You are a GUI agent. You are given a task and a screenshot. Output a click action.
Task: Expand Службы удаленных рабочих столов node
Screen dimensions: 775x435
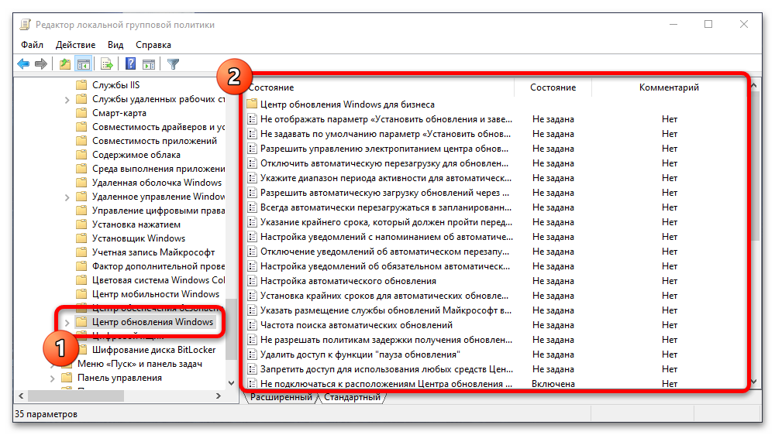[x=67, y=100]
